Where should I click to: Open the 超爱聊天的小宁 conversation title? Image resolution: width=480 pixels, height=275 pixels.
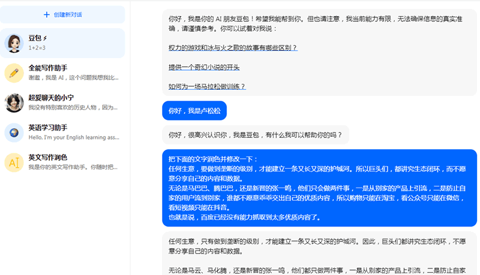51,98
